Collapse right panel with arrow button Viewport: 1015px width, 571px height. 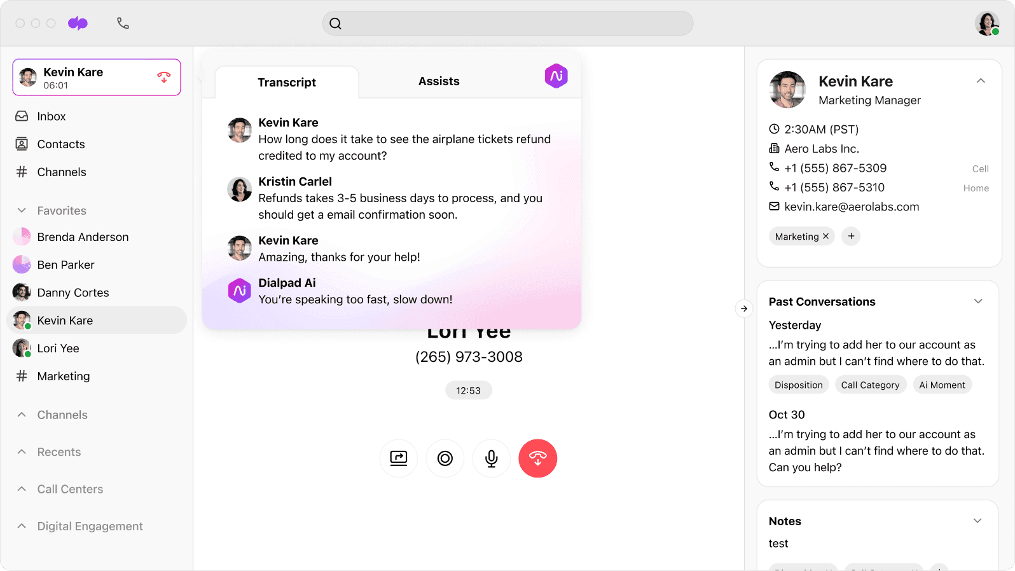[743, 309]
